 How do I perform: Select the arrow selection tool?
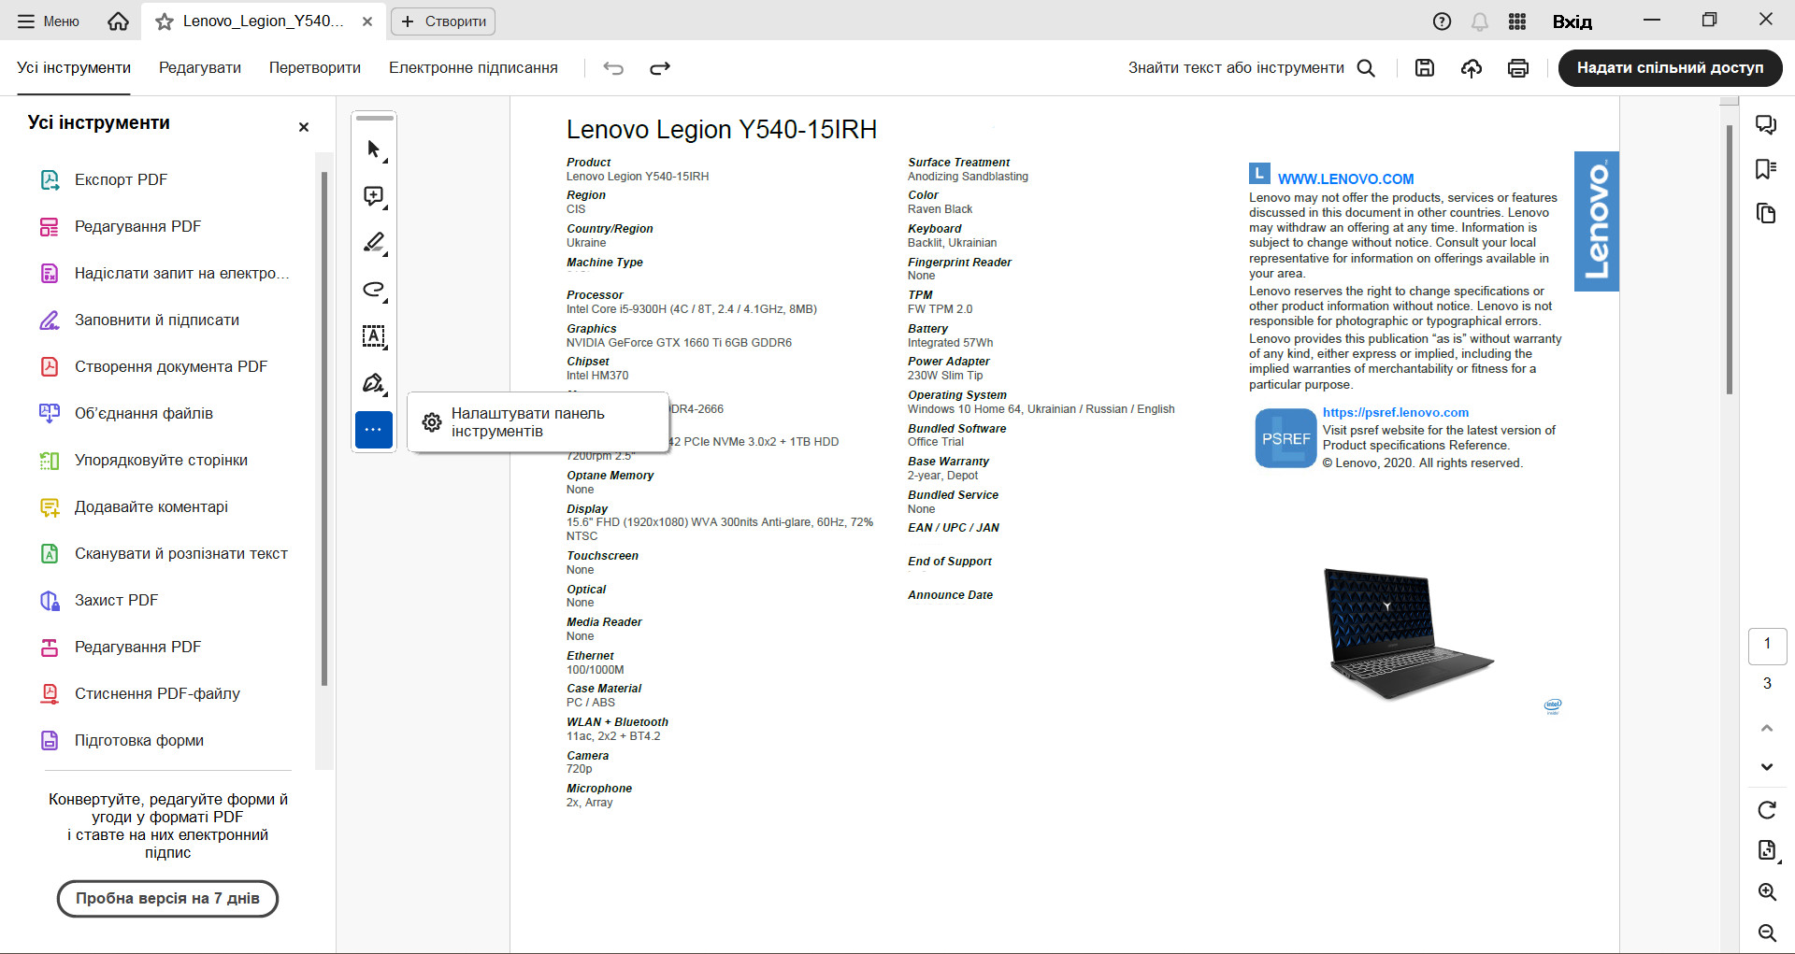pos(374,150)
